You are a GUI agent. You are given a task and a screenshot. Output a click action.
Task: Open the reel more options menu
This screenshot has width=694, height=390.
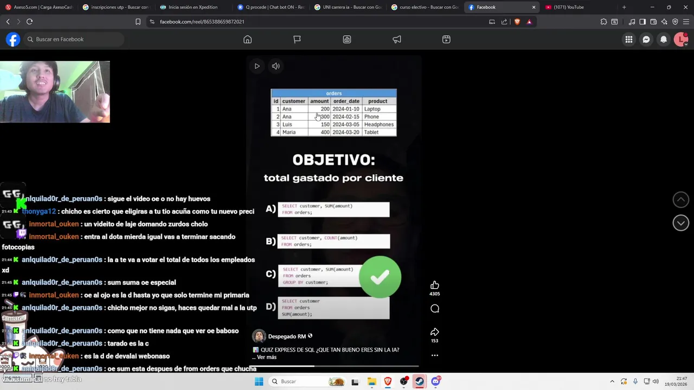[x=434, y=355]
